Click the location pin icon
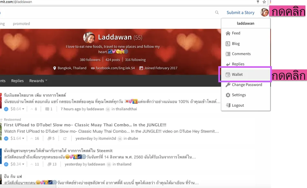Image resolution: width=307 pixels, height=188 pixels. pos(54,68)
